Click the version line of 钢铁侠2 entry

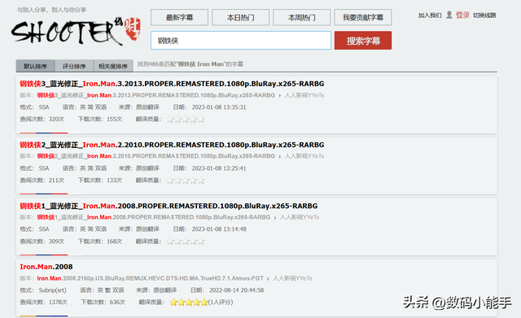click(x=156, y=156)
